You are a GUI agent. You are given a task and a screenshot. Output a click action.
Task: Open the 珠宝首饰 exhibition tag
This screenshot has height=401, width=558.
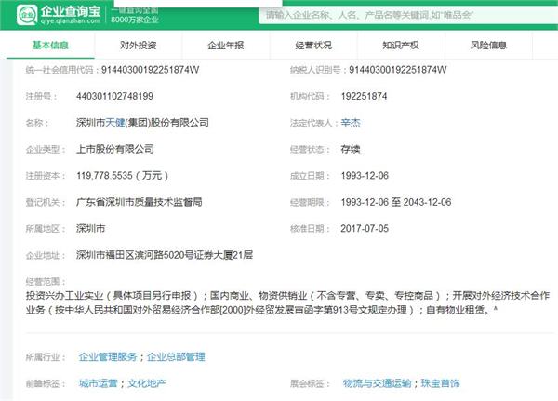click(440, 383)
